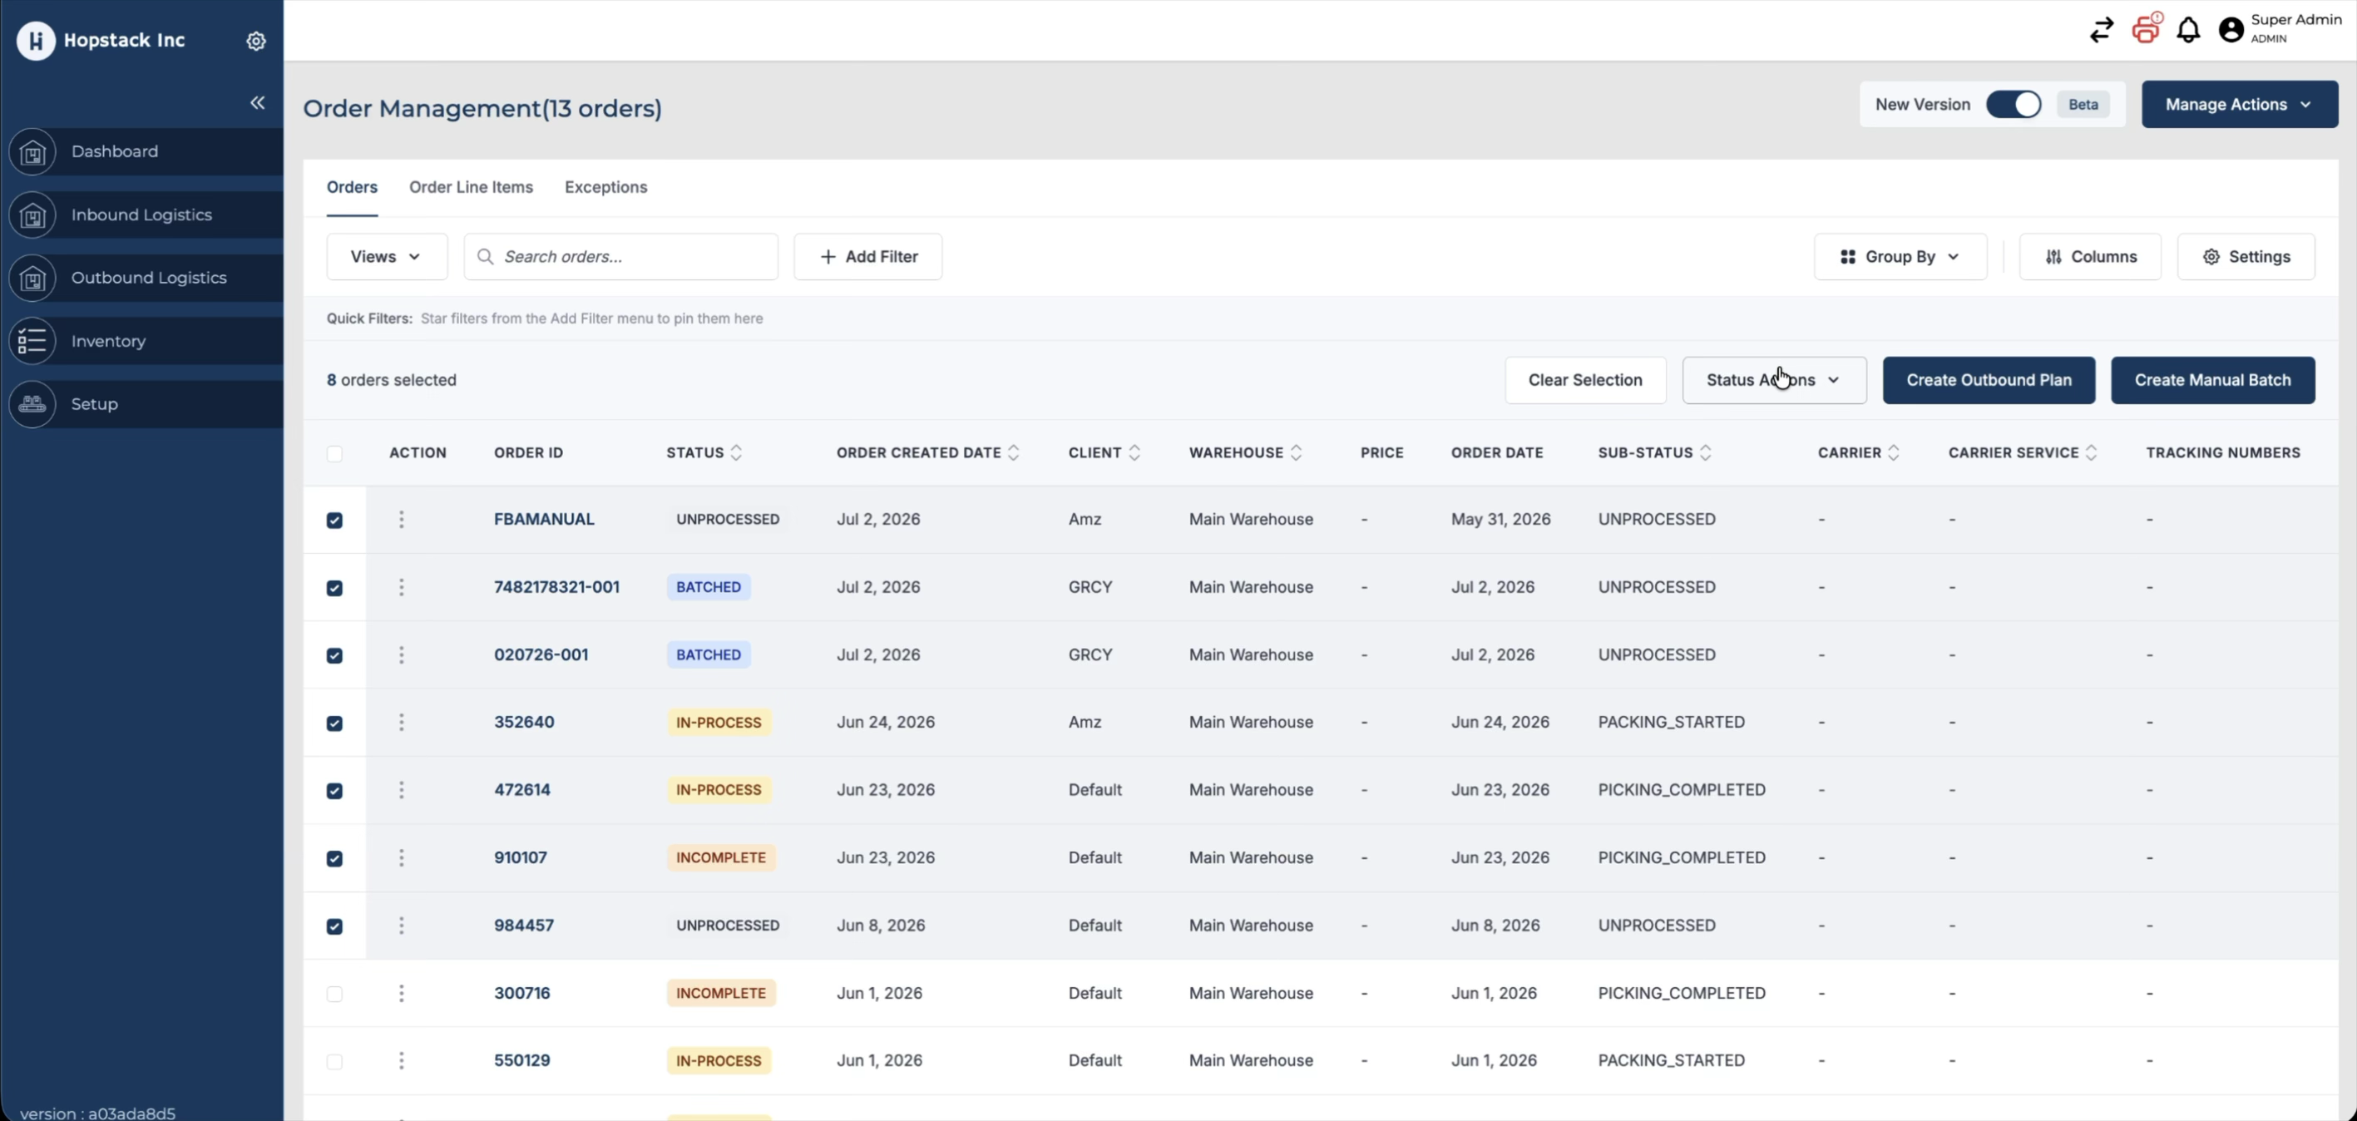Click the May 31, 2026 order date
Image resolution: width=2357 pixels, height=1121 pixels.
tap(1500, 519)
